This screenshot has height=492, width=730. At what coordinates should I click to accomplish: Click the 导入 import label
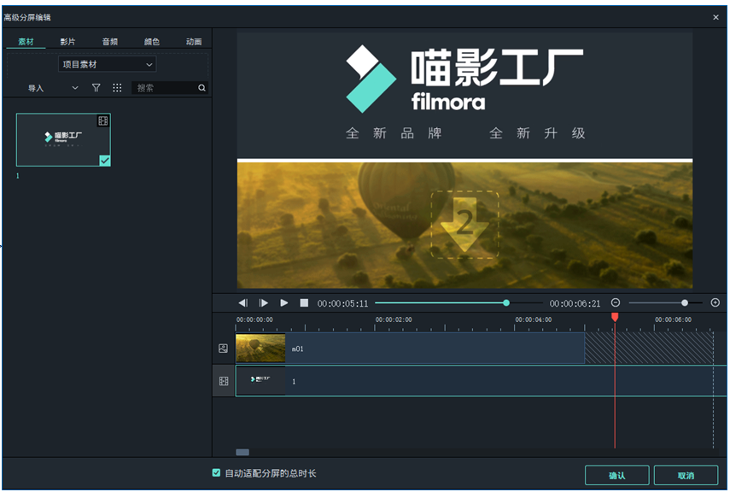coord(36,88)
